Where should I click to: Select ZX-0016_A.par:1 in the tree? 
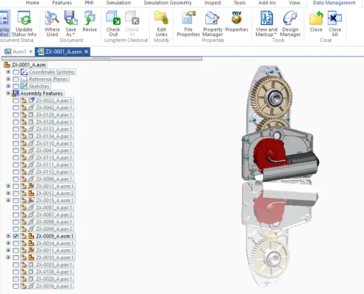coord(54,286)
